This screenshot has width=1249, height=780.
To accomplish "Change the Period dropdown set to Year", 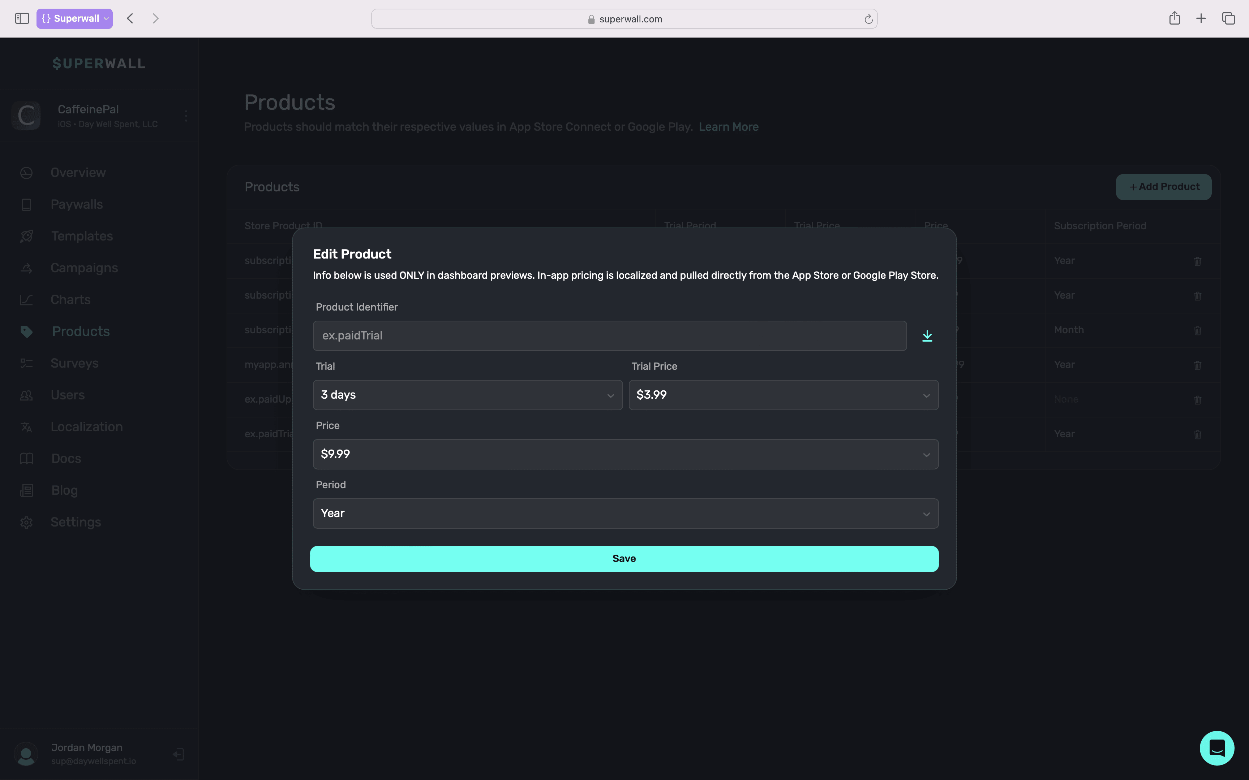I will (x=625, y=513).
